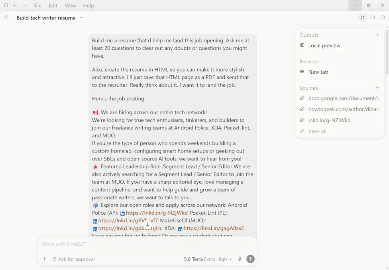Click the icon beside View all
The width and height of the screenshot is (389, 270).
(x=302, y=131)
